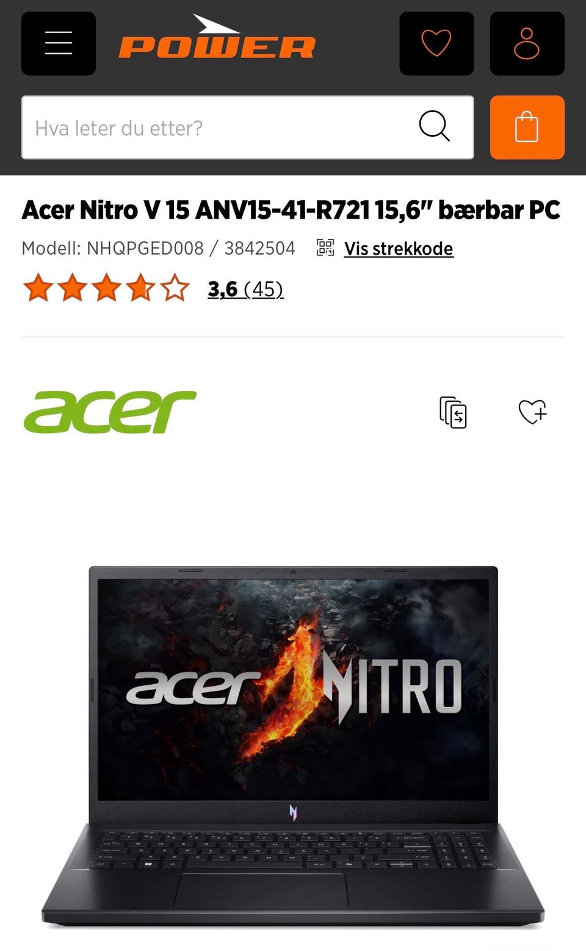
Task: Click the Acer Nitro V 15 product title
Action: 291,210
